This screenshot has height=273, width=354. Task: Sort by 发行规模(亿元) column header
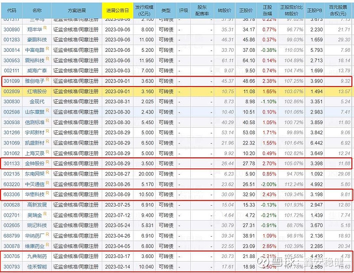pos(144,10)
